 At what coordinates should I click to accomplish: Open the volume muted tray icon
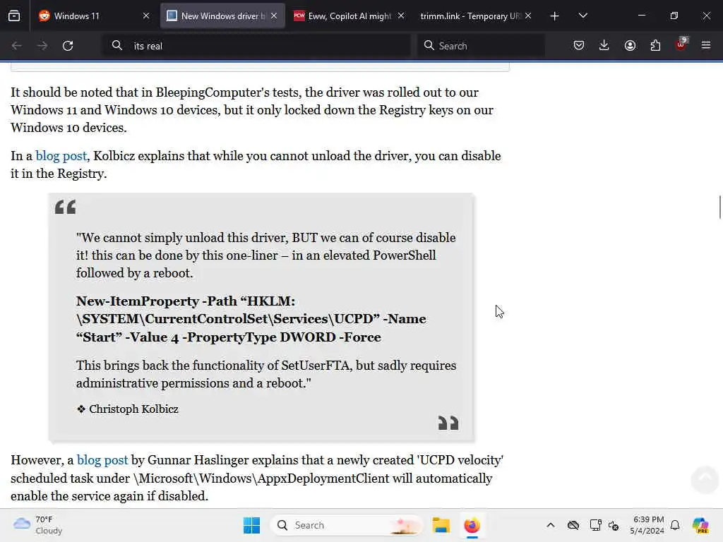[x=614, y=525]
